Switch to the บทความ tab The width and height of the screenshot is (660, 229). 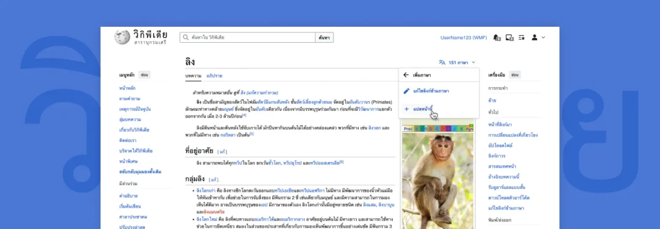193,76
